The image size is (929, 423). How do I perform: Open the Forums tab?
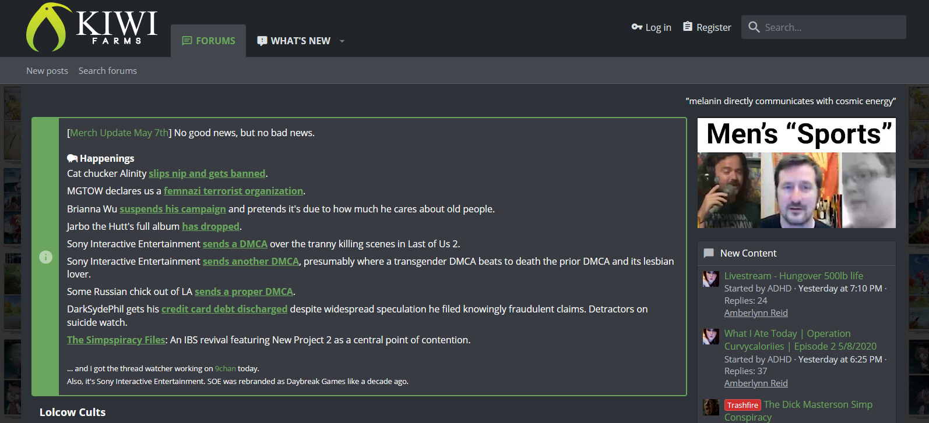tap(209, 41)
